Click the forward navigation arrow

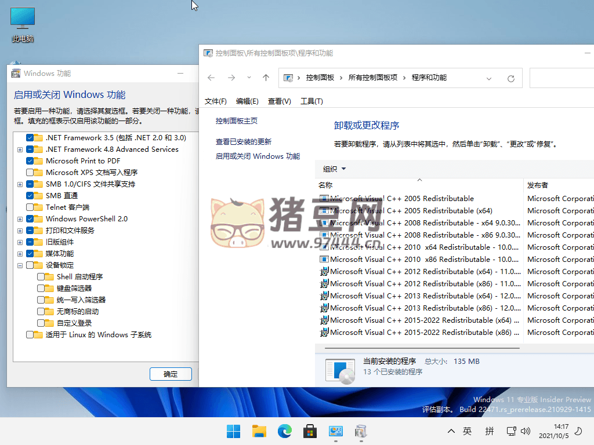pyautogui.click(x=231, y=78)
